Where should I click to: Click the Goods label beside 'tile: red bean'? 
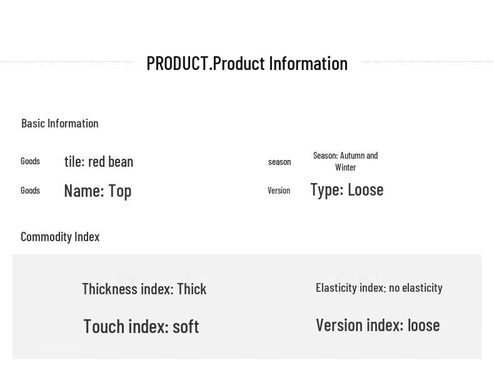point(30,161)
